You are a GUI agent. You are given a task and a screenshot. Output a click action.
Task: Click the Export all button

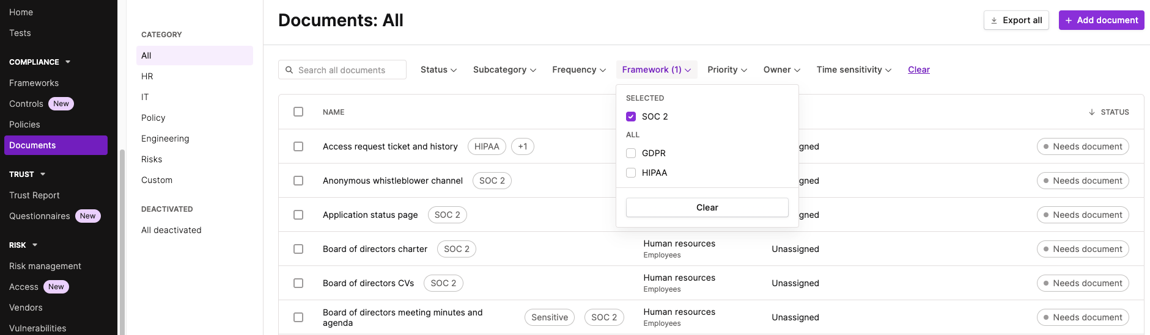(x=1016, y=20)
